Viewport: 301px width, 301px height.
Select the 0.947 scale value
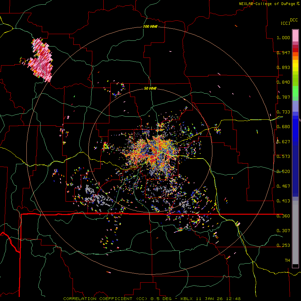[283, 53]
